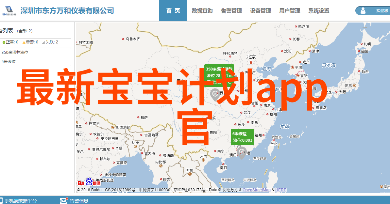Click the mobile phone icon in bottom bar
This screenshot has height=204, width=390.
click(x=1, y=200)
